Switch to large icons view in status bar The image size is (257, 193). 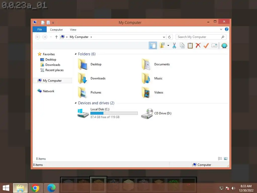click(x=226, y=159)
